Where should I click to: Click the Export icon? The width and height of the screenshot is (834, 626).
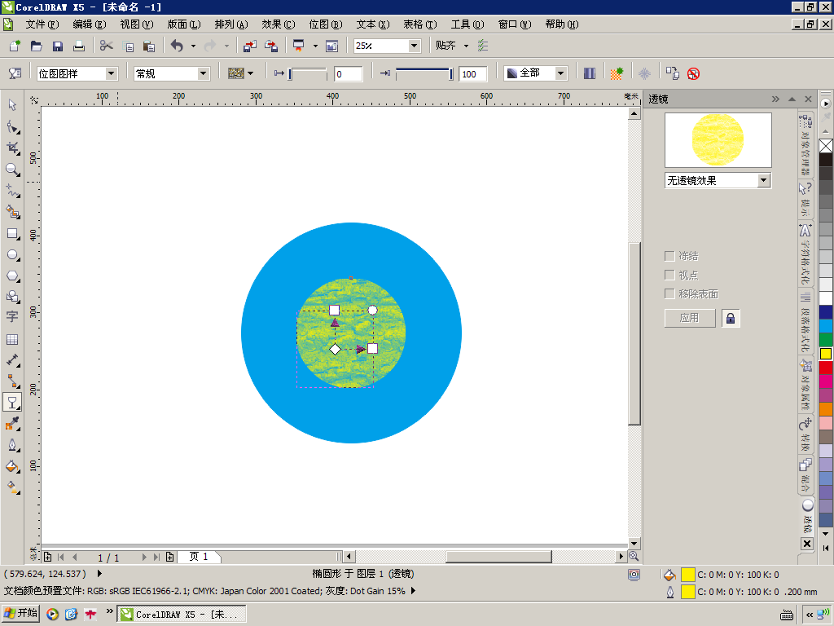pyautogui.click(x=271, y=46)
